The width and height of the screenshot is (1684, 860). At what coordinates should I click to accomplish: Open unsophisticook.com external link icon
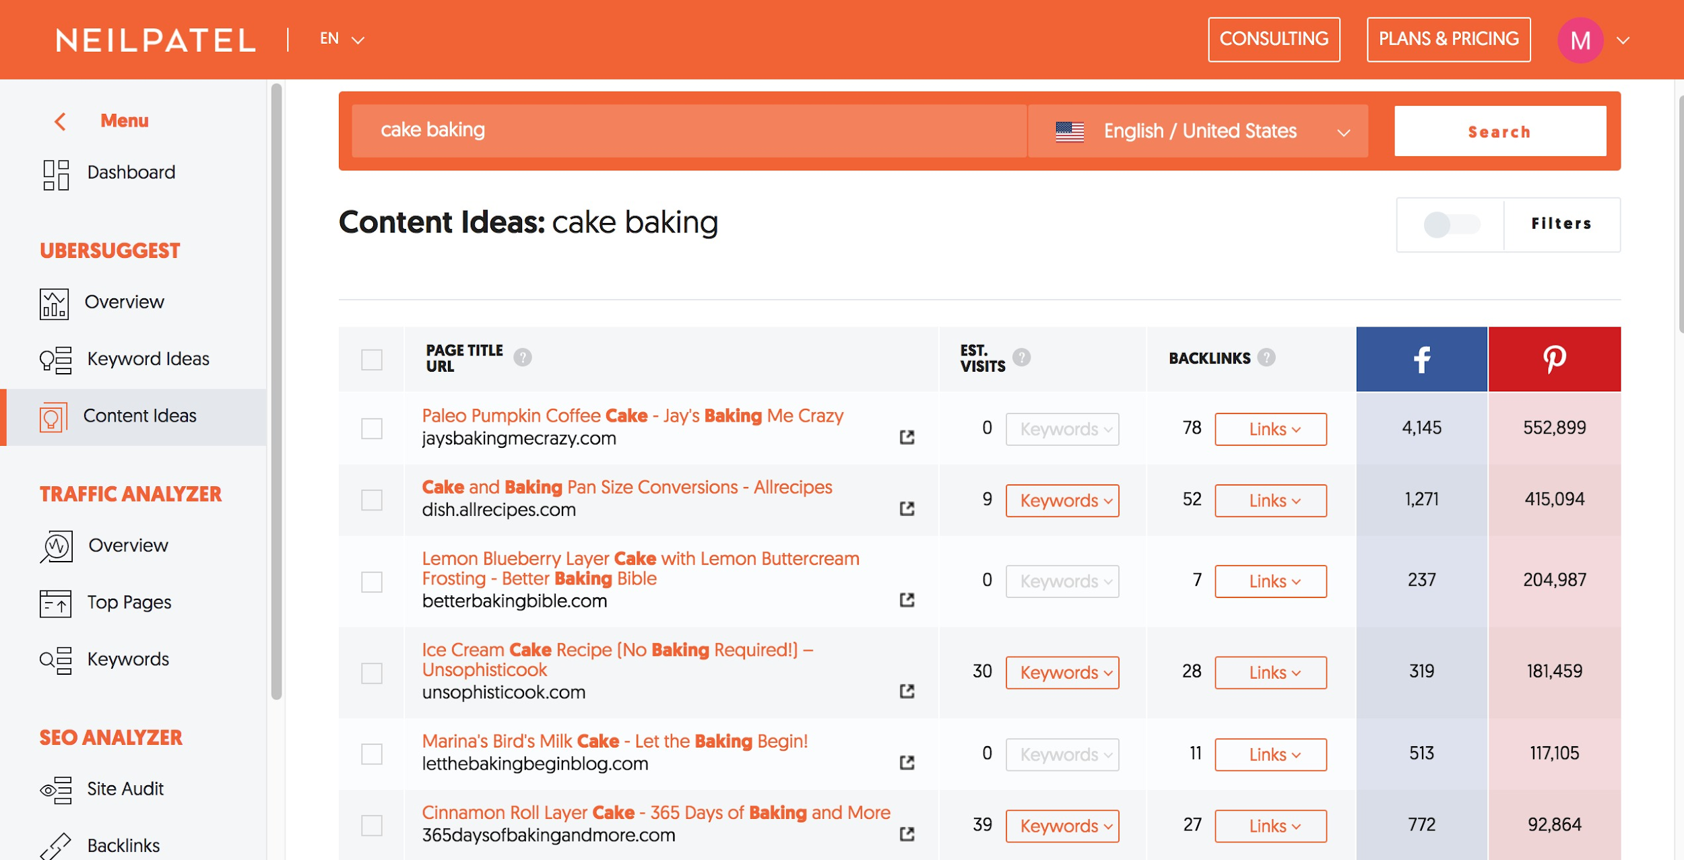pyautogui.click(x=907, y=692)
